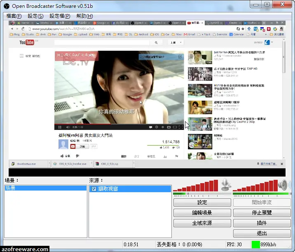
Task: Click the uploader avatar below the video title
Action: [63, 144]
